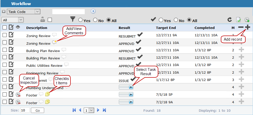Click the 7/5/18 5P target end

(x=164, y=94)
